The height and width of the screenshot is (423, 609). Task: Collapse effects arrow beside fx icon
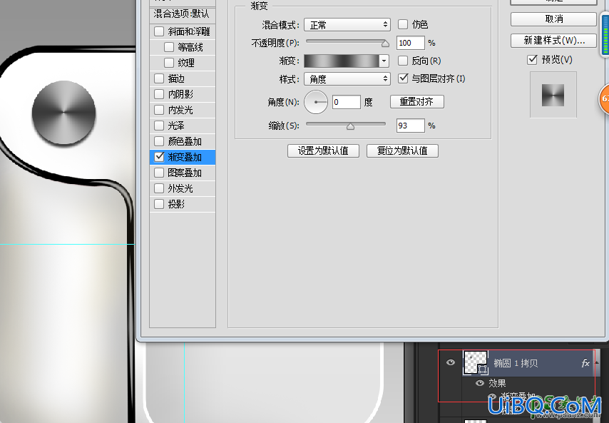click(x=597, y=363)
